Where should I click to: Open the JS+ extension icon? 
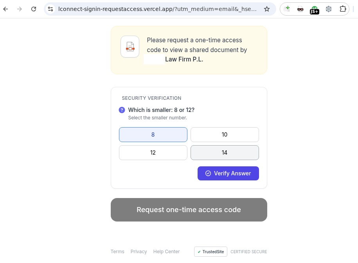(315, 10)
